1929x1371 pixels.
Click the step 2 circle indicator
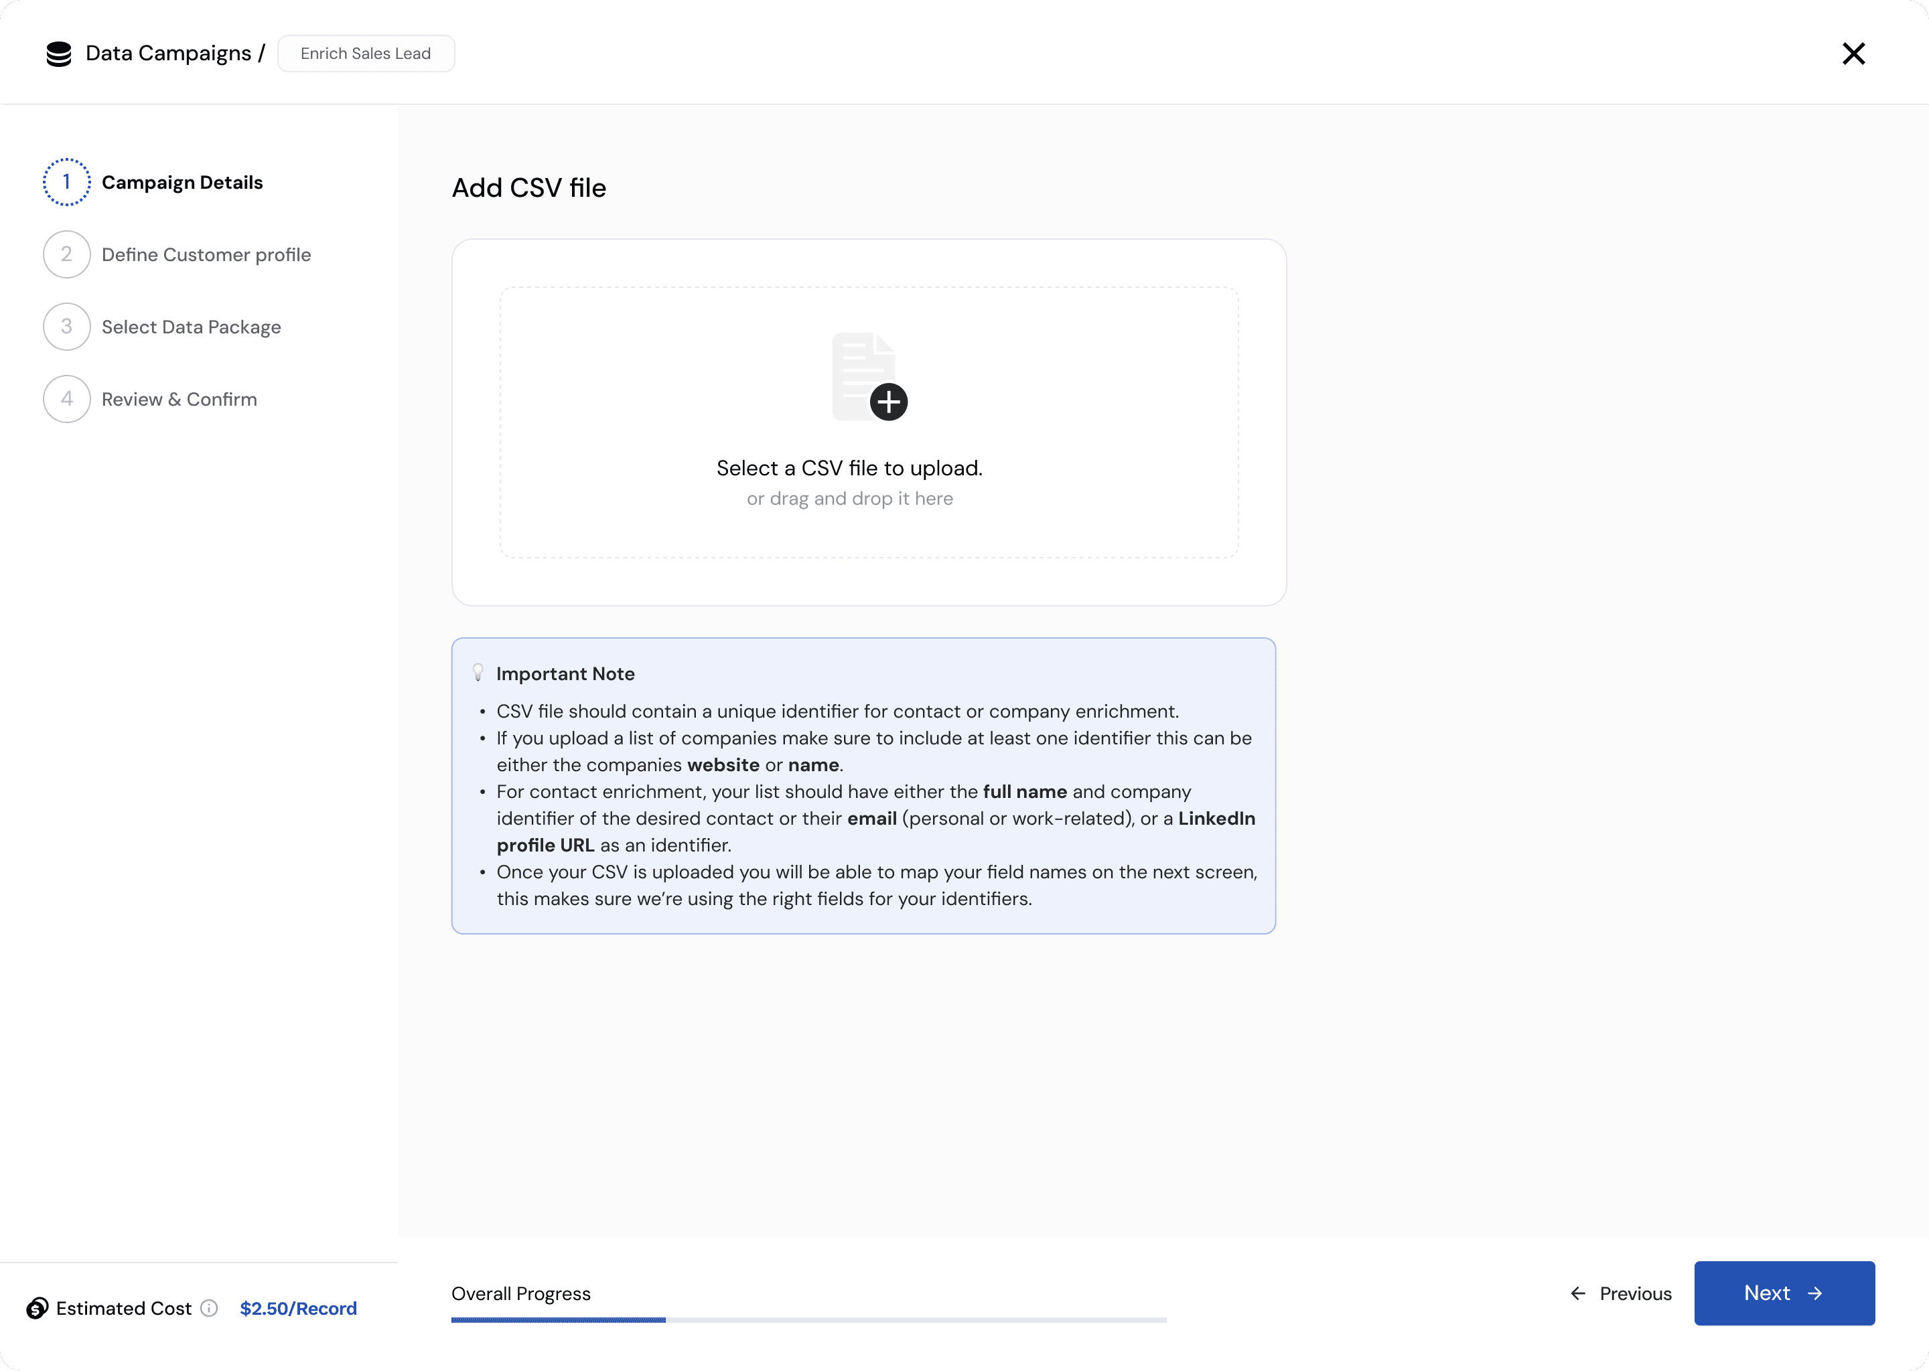point(67,254)
